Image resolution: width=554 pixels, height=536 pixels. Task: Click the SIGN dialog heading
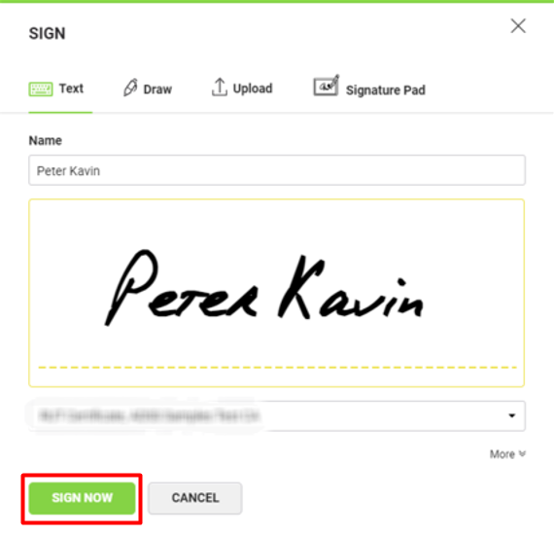[x=47, y=34]
